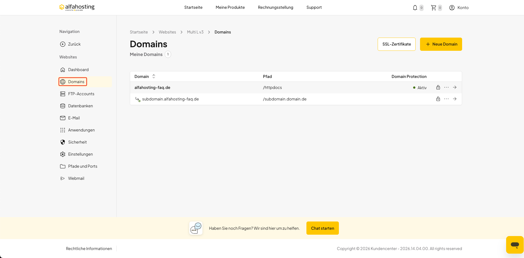Click the alfahosting-faq.de domain name
524x258 pixels.
[152, 88]
